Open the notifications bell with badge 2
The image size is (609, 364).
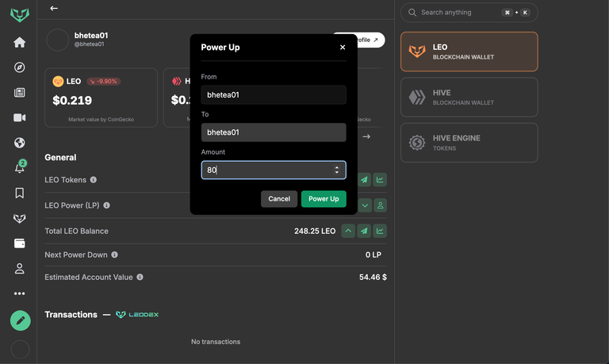tap(19, 167)
